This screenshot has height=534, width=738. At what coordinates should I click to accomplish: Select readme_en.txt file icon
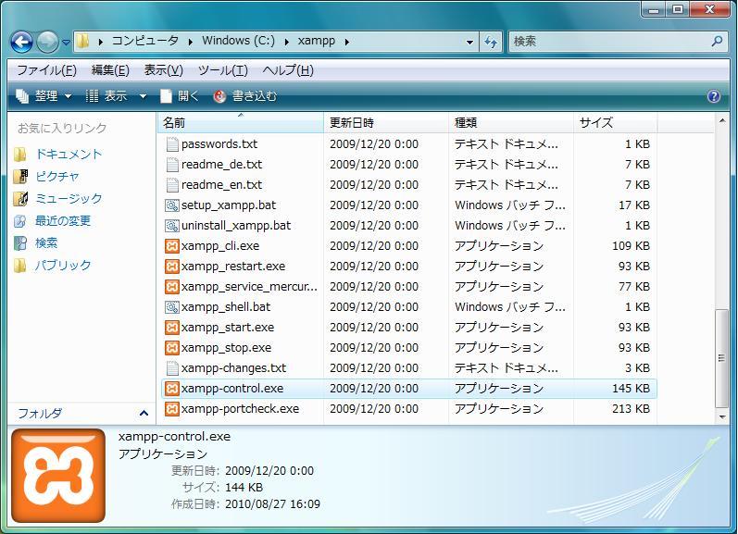click(172, 185)
